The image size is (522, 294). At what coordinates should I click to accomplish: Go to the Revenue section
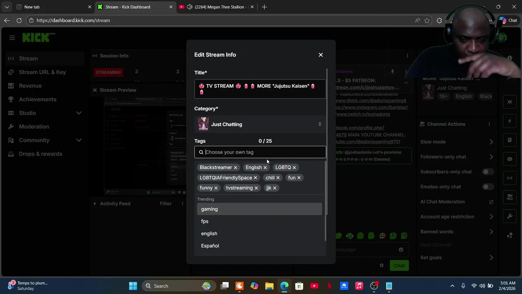pyautogui.click(x=45, y=86)
